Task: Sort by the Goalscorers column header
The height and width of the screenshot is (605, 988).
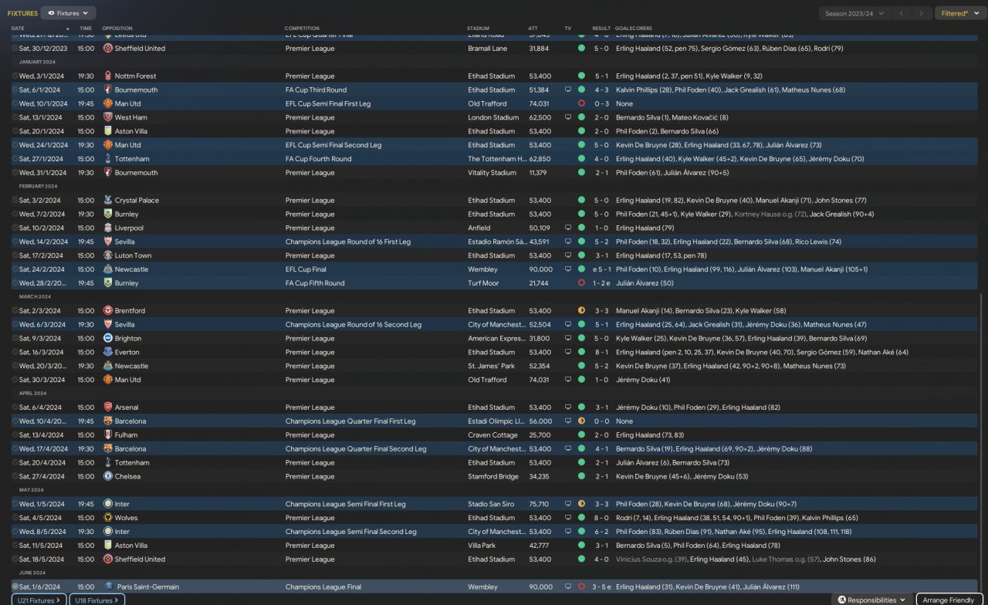Action: (634, 29)
